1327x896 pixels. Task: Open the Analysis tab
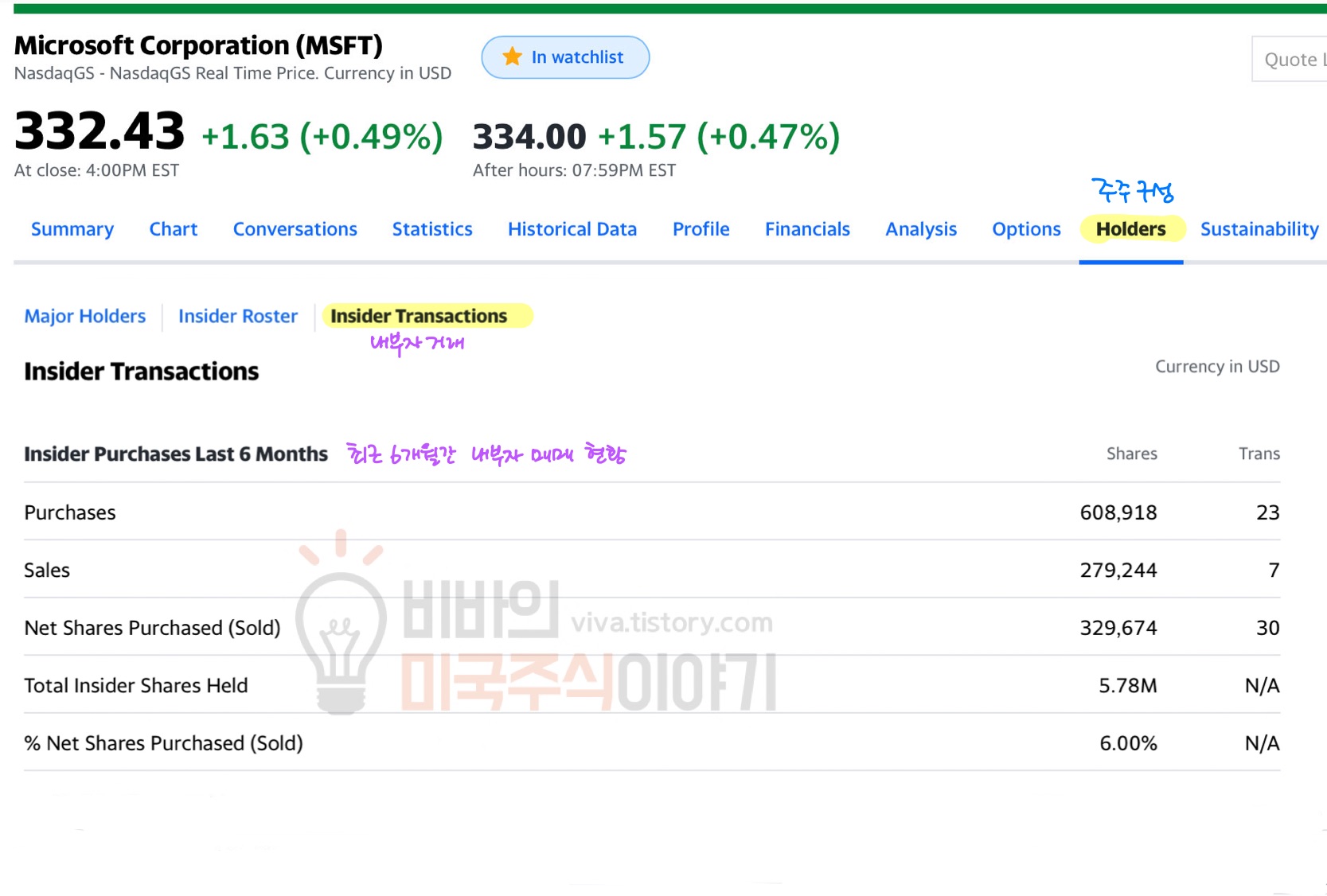click(921, 229)
